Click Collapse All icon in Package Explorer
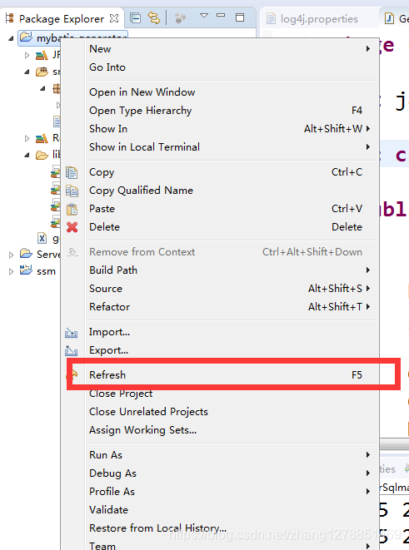Screen dimensions: 409x550 [x=135, y=17]
